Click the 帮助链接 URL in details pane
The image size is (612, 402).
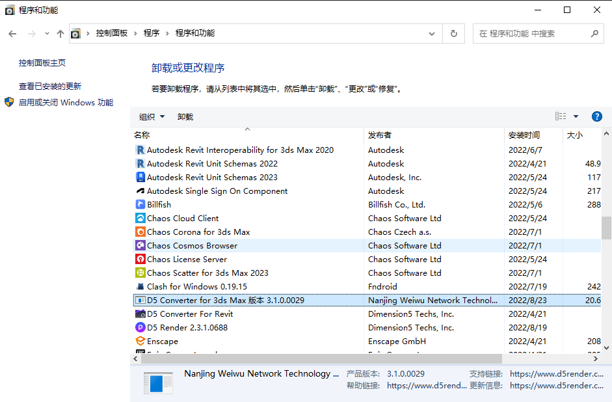[427, 386]
